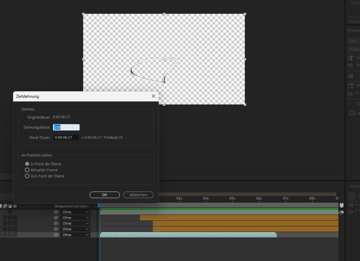The height and width of the screenshot is (261, 360).
Task: Click the work area bar above the ruler
Action: point(248,194)
